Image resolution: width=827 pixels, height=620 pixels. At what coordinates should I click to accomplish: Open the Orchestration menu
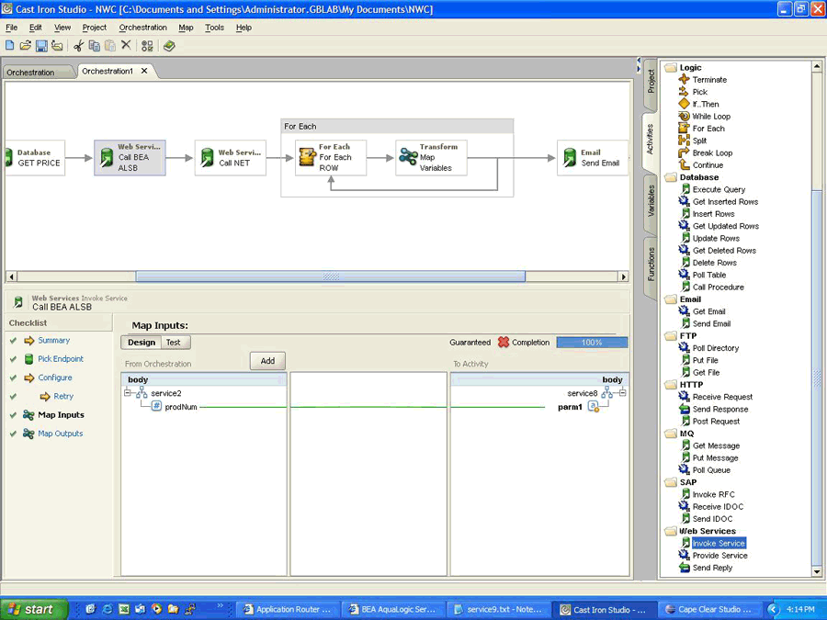(x=142, y=28)
